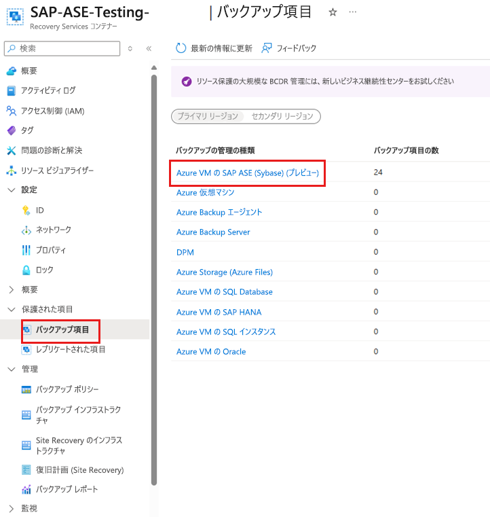The height and width of the screenshot is (517, 490).
Task: Click the Recovery Services vault icon
Action: tap(15, 16)
